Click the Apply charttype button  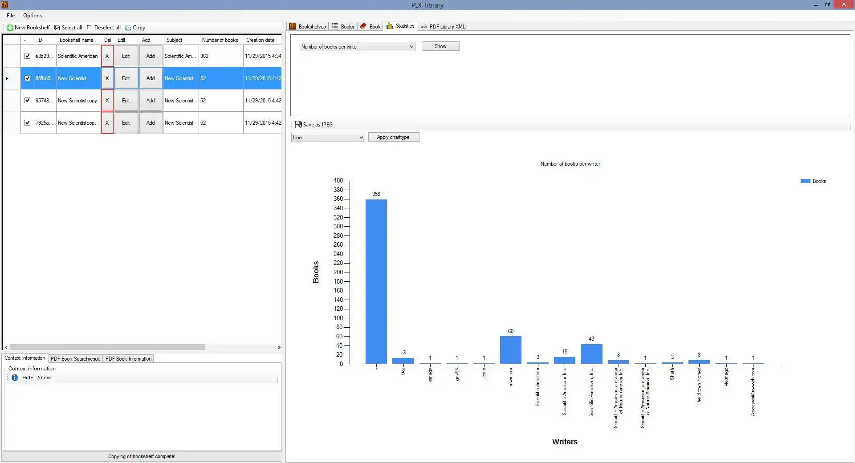click(x=393, y=137)
